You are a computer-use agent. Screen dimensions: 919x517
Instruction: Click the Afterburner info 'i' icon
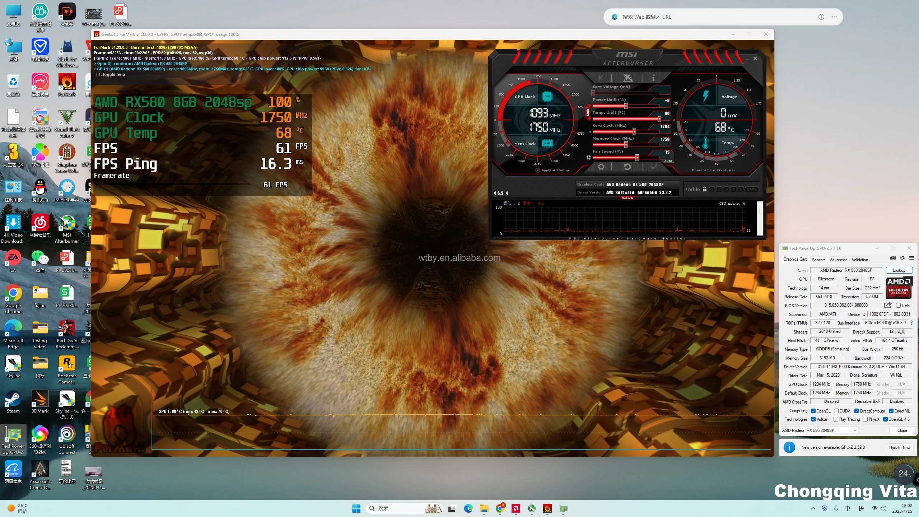(653, 78)
